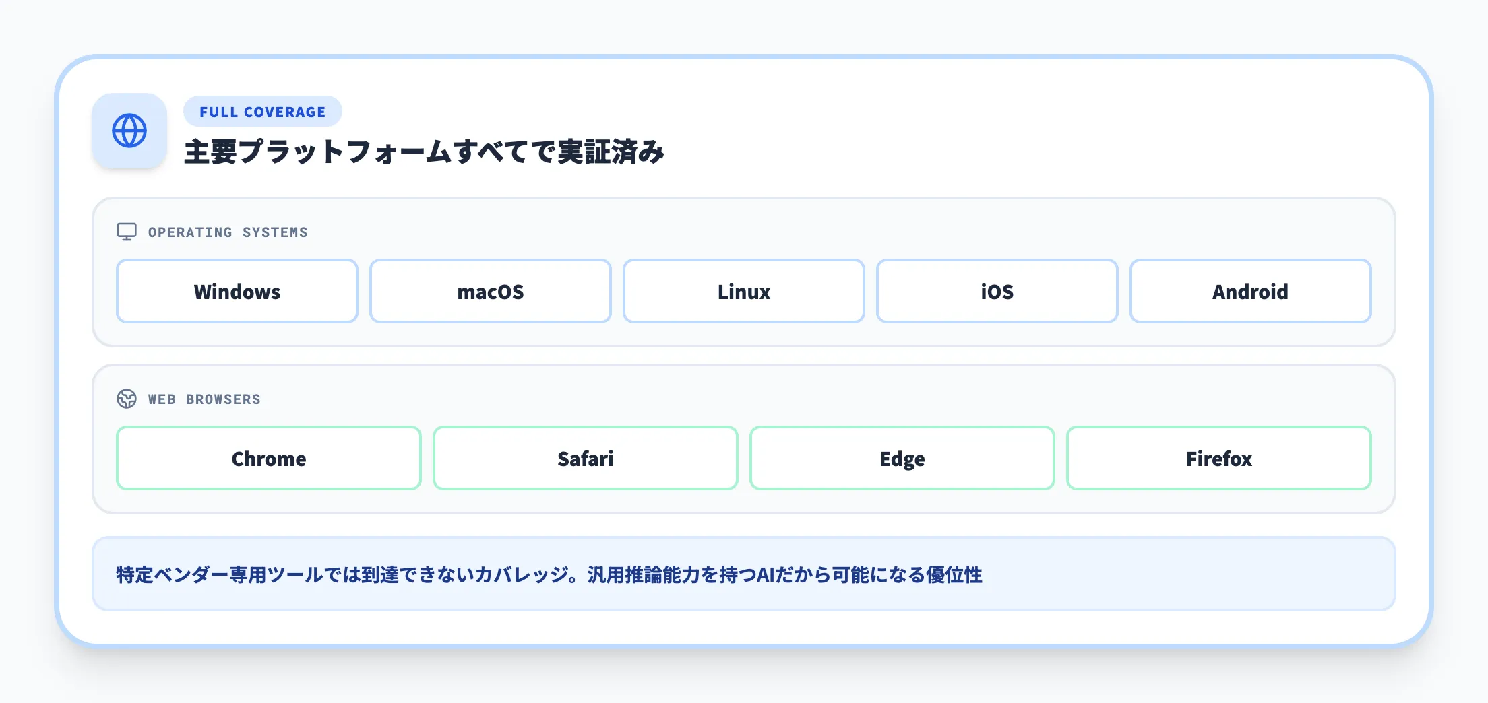Select the Android platform chip
1488x703 pixels.
tap(1250, 291)
